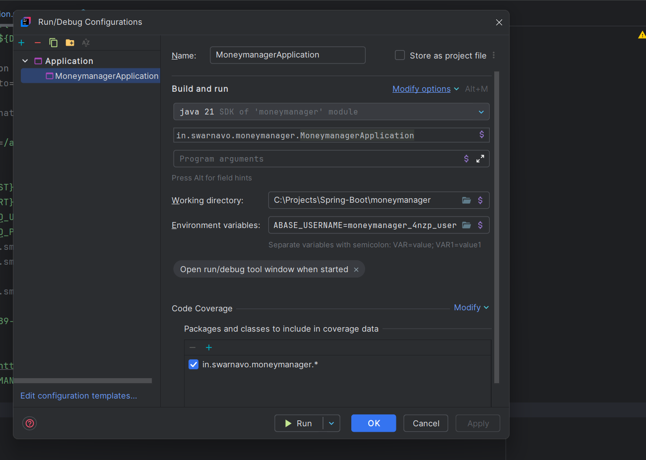Viewport: 646px width, 460px height.
Task: Click the Save to new folder icon
Action: click(70, 43)
